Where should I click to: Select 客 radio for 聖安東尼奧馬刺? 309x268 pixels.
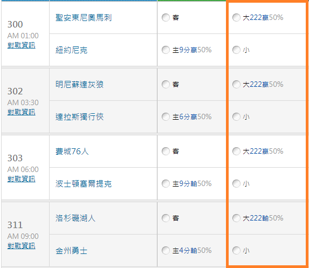[166, 18]
